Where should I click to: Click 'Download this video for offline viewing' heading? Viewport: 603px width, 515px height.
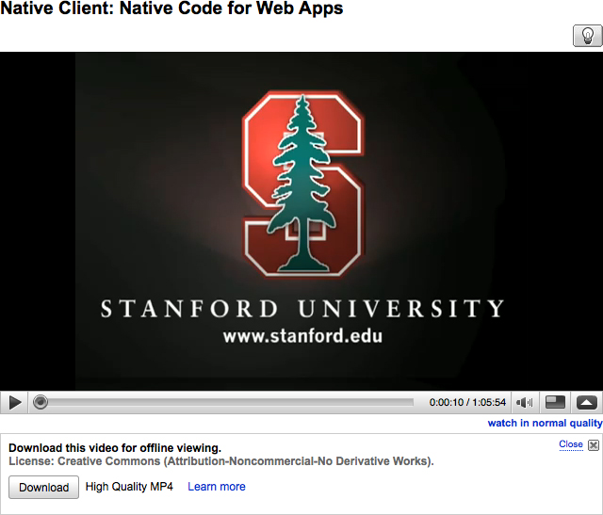[x=115, y=448]
